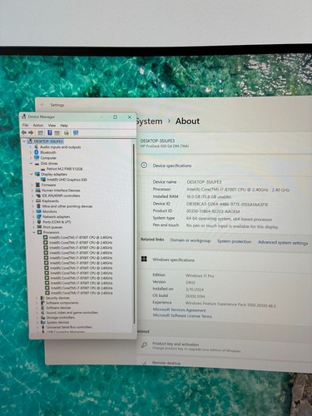Select Intel(R) UHD Graphics 630 adapter

click(67, 180)
